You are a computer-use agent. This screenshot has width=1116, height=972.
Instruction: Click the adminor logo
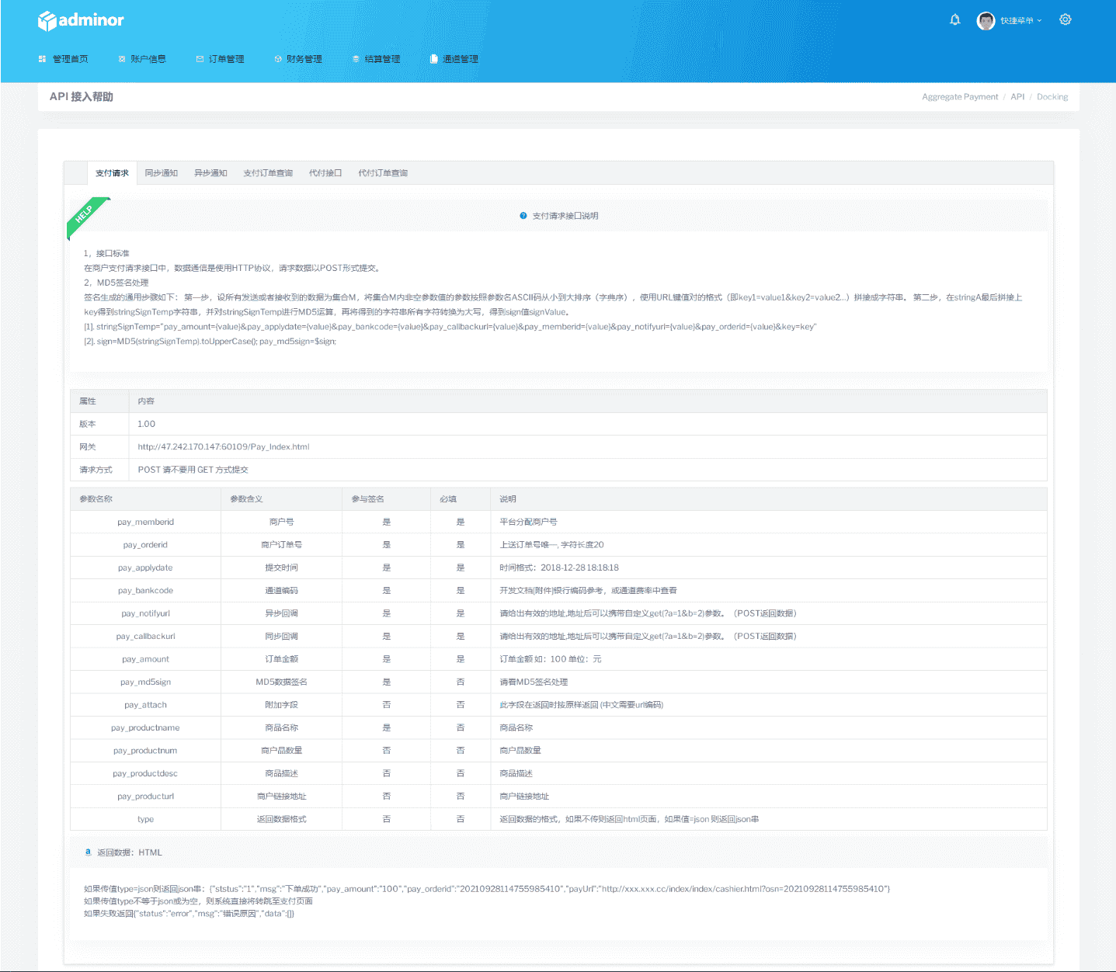coord(81,21)
